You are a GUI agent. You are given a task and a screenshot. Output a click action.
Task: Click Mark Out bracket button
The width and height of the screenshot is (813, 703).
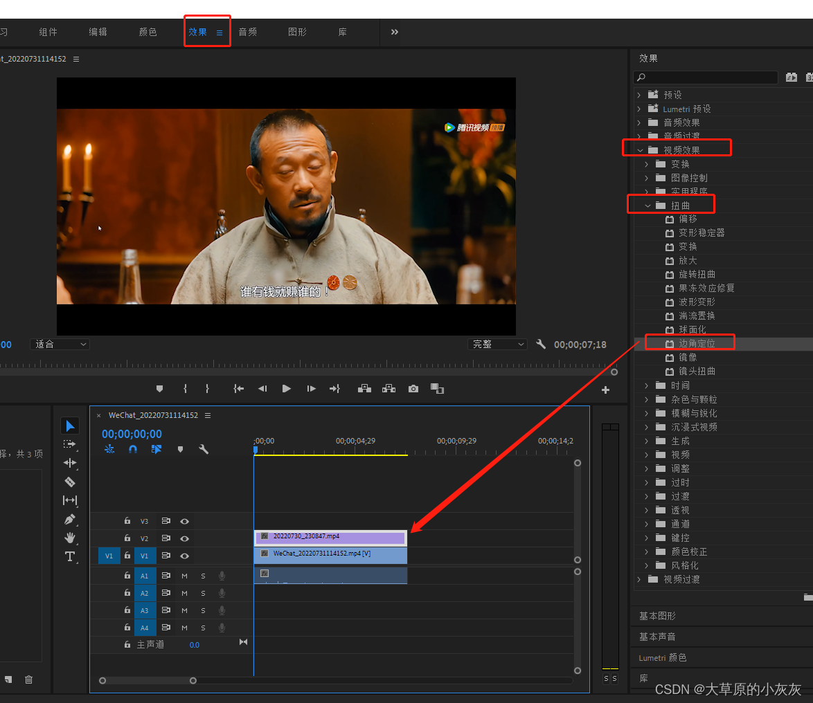click(207, 389)
